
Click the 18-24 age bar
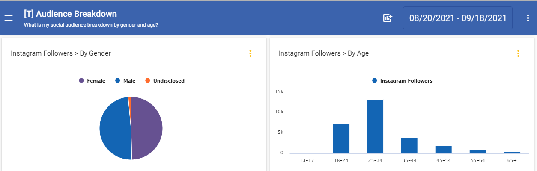pos(341,139)
